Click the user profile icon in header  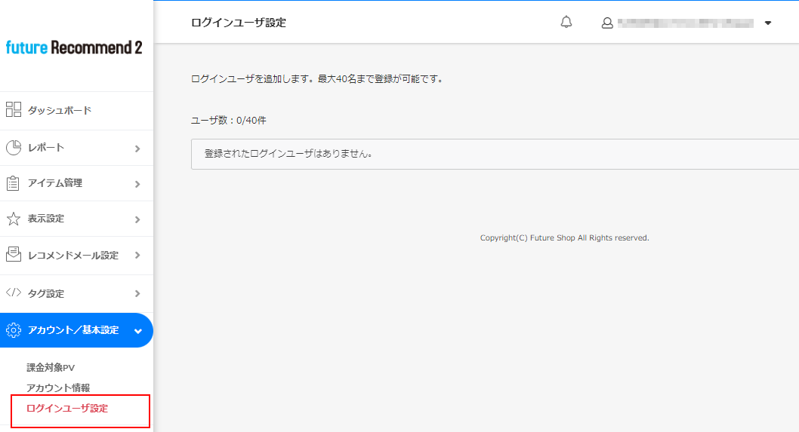[x=607, y=23]
